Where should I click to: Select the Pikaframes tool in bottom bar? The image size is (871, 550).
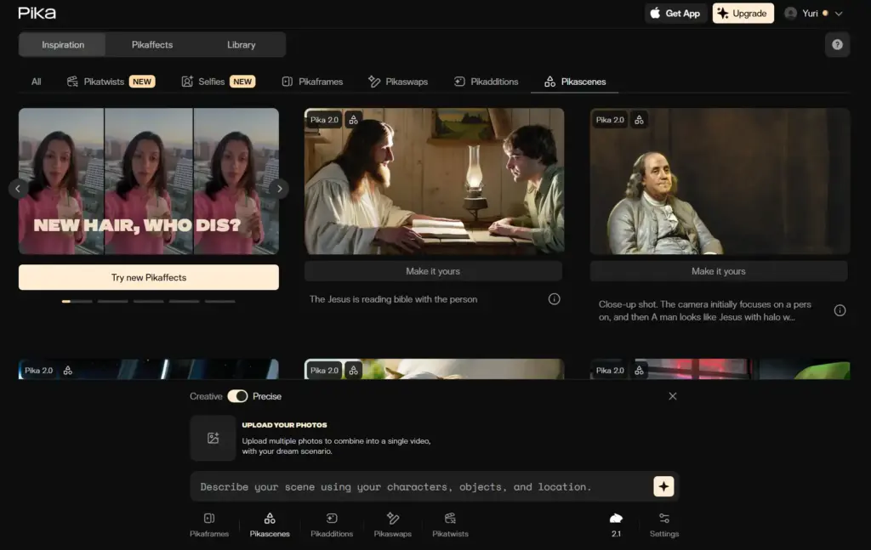click(209, 524)
